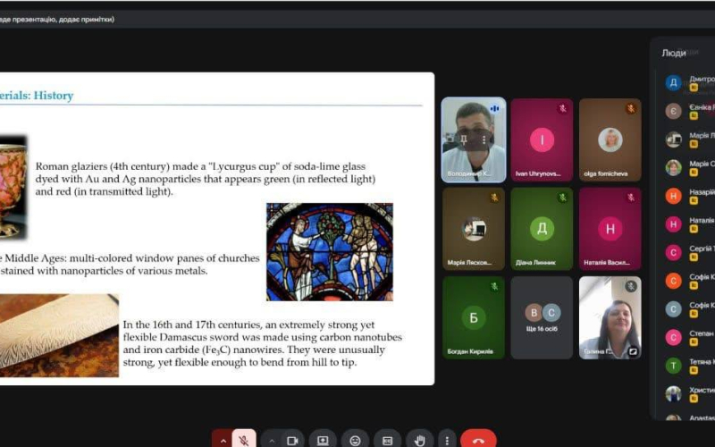Viewport: 715px width, 447px height.
Task: Raise your hand
Action: point(419,440)
